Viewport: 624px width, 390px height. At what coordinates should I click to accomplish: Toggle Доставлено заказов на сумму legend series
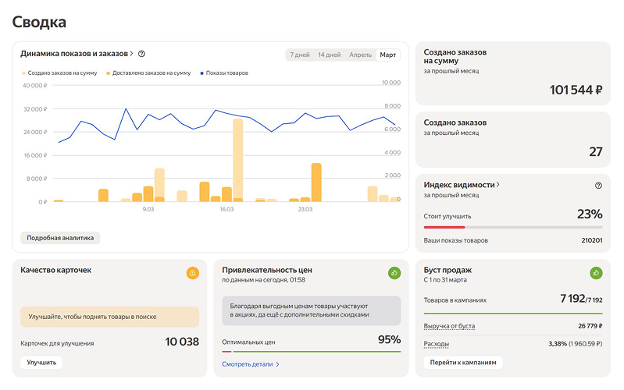148,73
